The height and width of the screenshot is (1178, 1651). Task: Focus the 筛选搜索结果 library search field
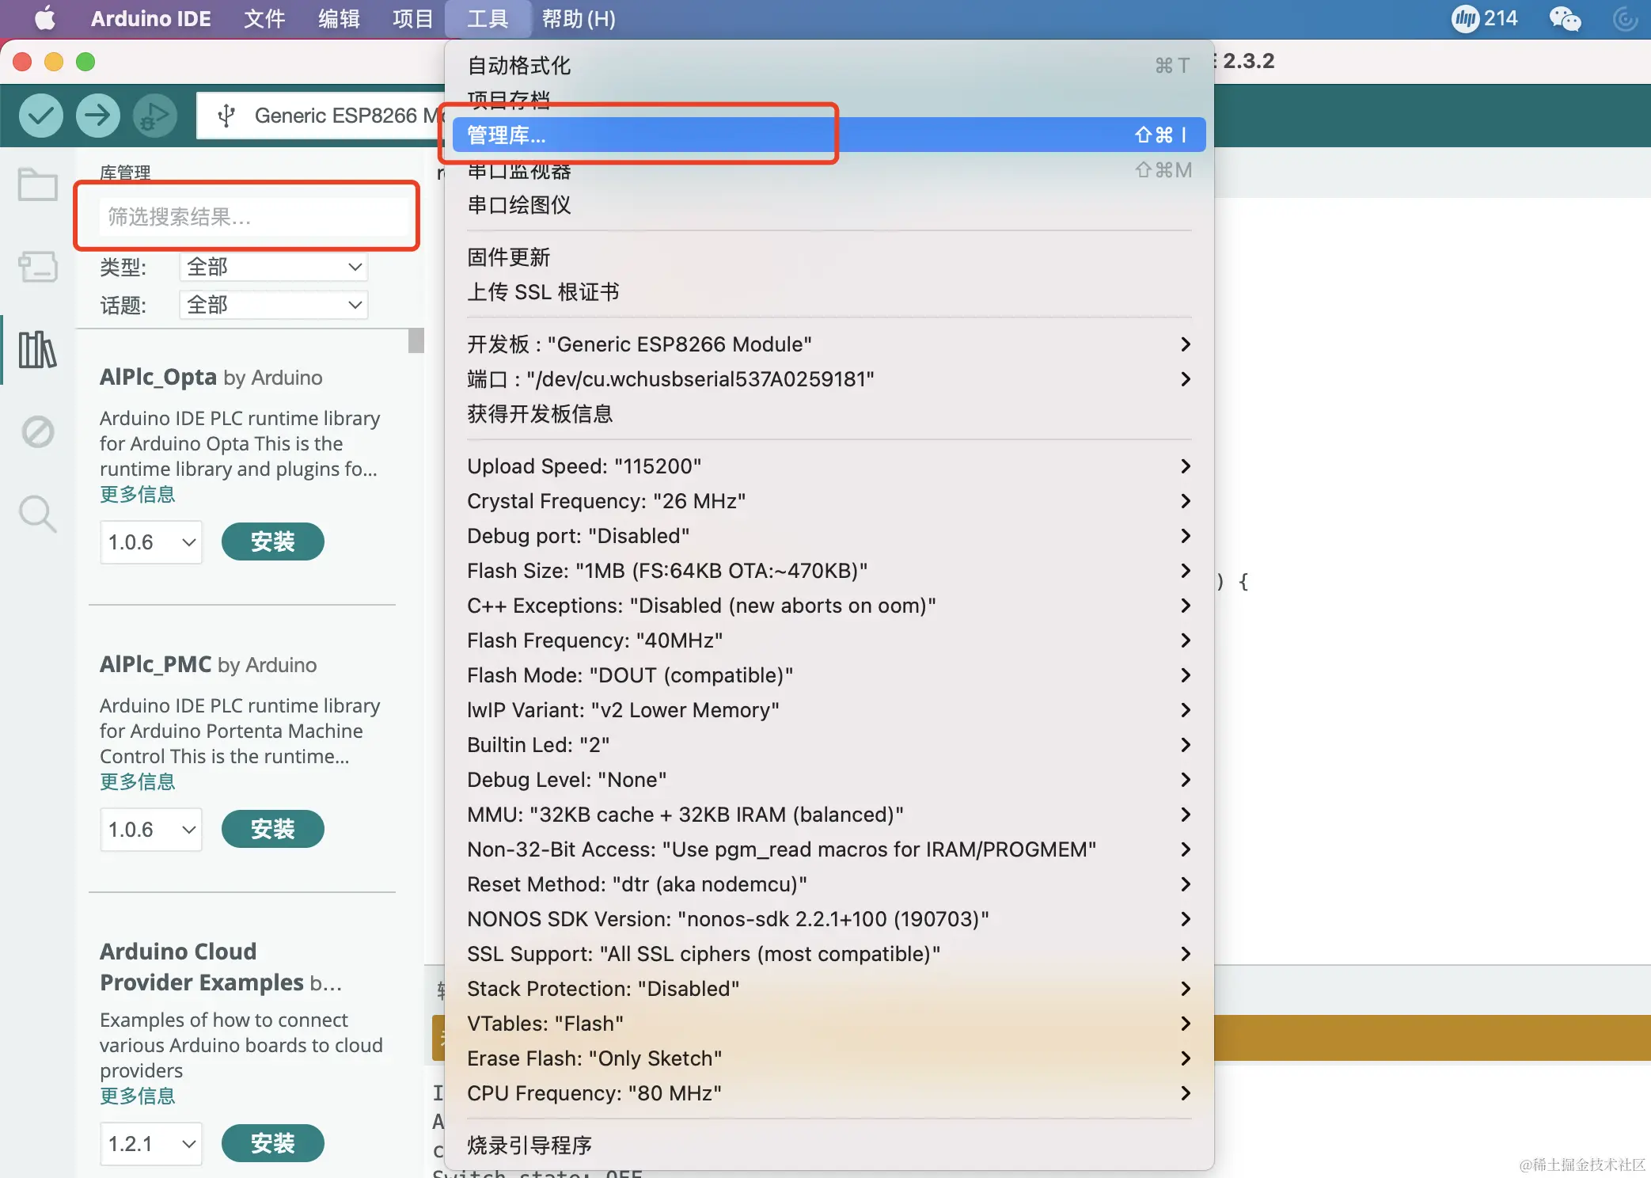pyautogui.click(x=253, y=217)
